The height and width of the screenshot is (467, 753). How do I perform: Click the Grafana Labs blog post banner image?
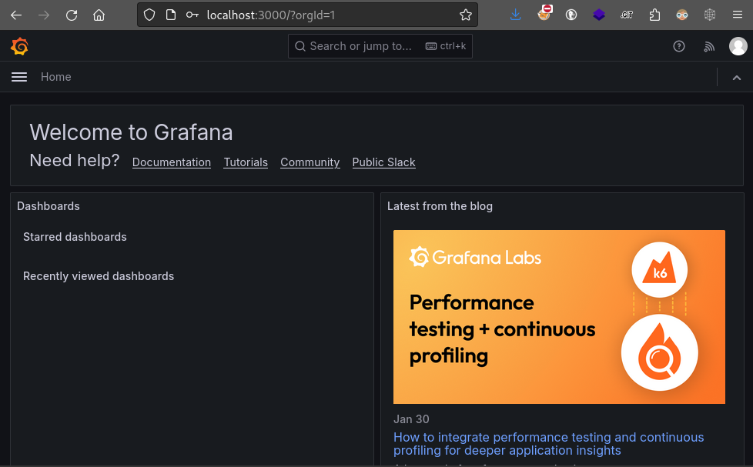(x=559, y=317)
